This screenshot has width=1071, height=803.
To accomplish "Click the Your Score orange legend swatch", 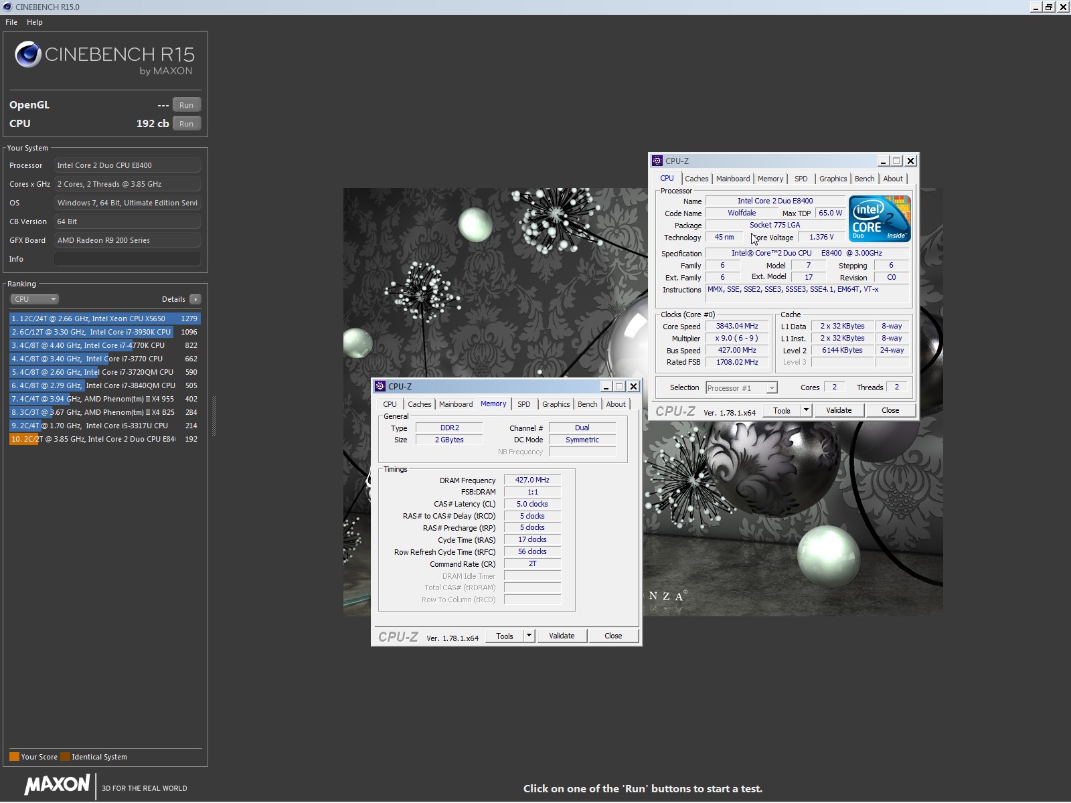I will 14,757.
